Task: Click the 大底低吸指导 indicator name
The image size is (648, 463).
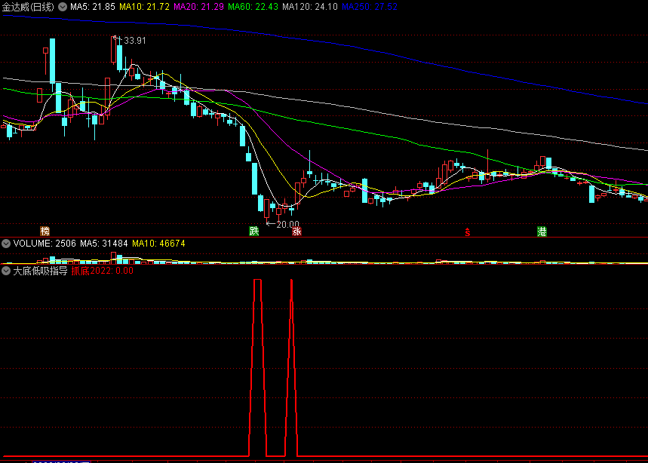Action: coord(40,271)
